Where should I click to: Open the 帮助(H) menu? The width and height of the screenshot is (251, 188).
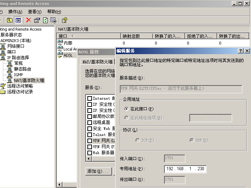tap(54, 12)
